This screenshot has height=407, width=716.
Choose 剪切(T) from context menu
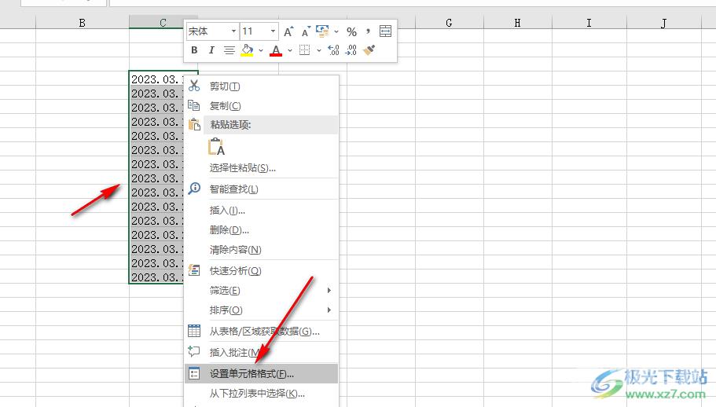point(261,86)
